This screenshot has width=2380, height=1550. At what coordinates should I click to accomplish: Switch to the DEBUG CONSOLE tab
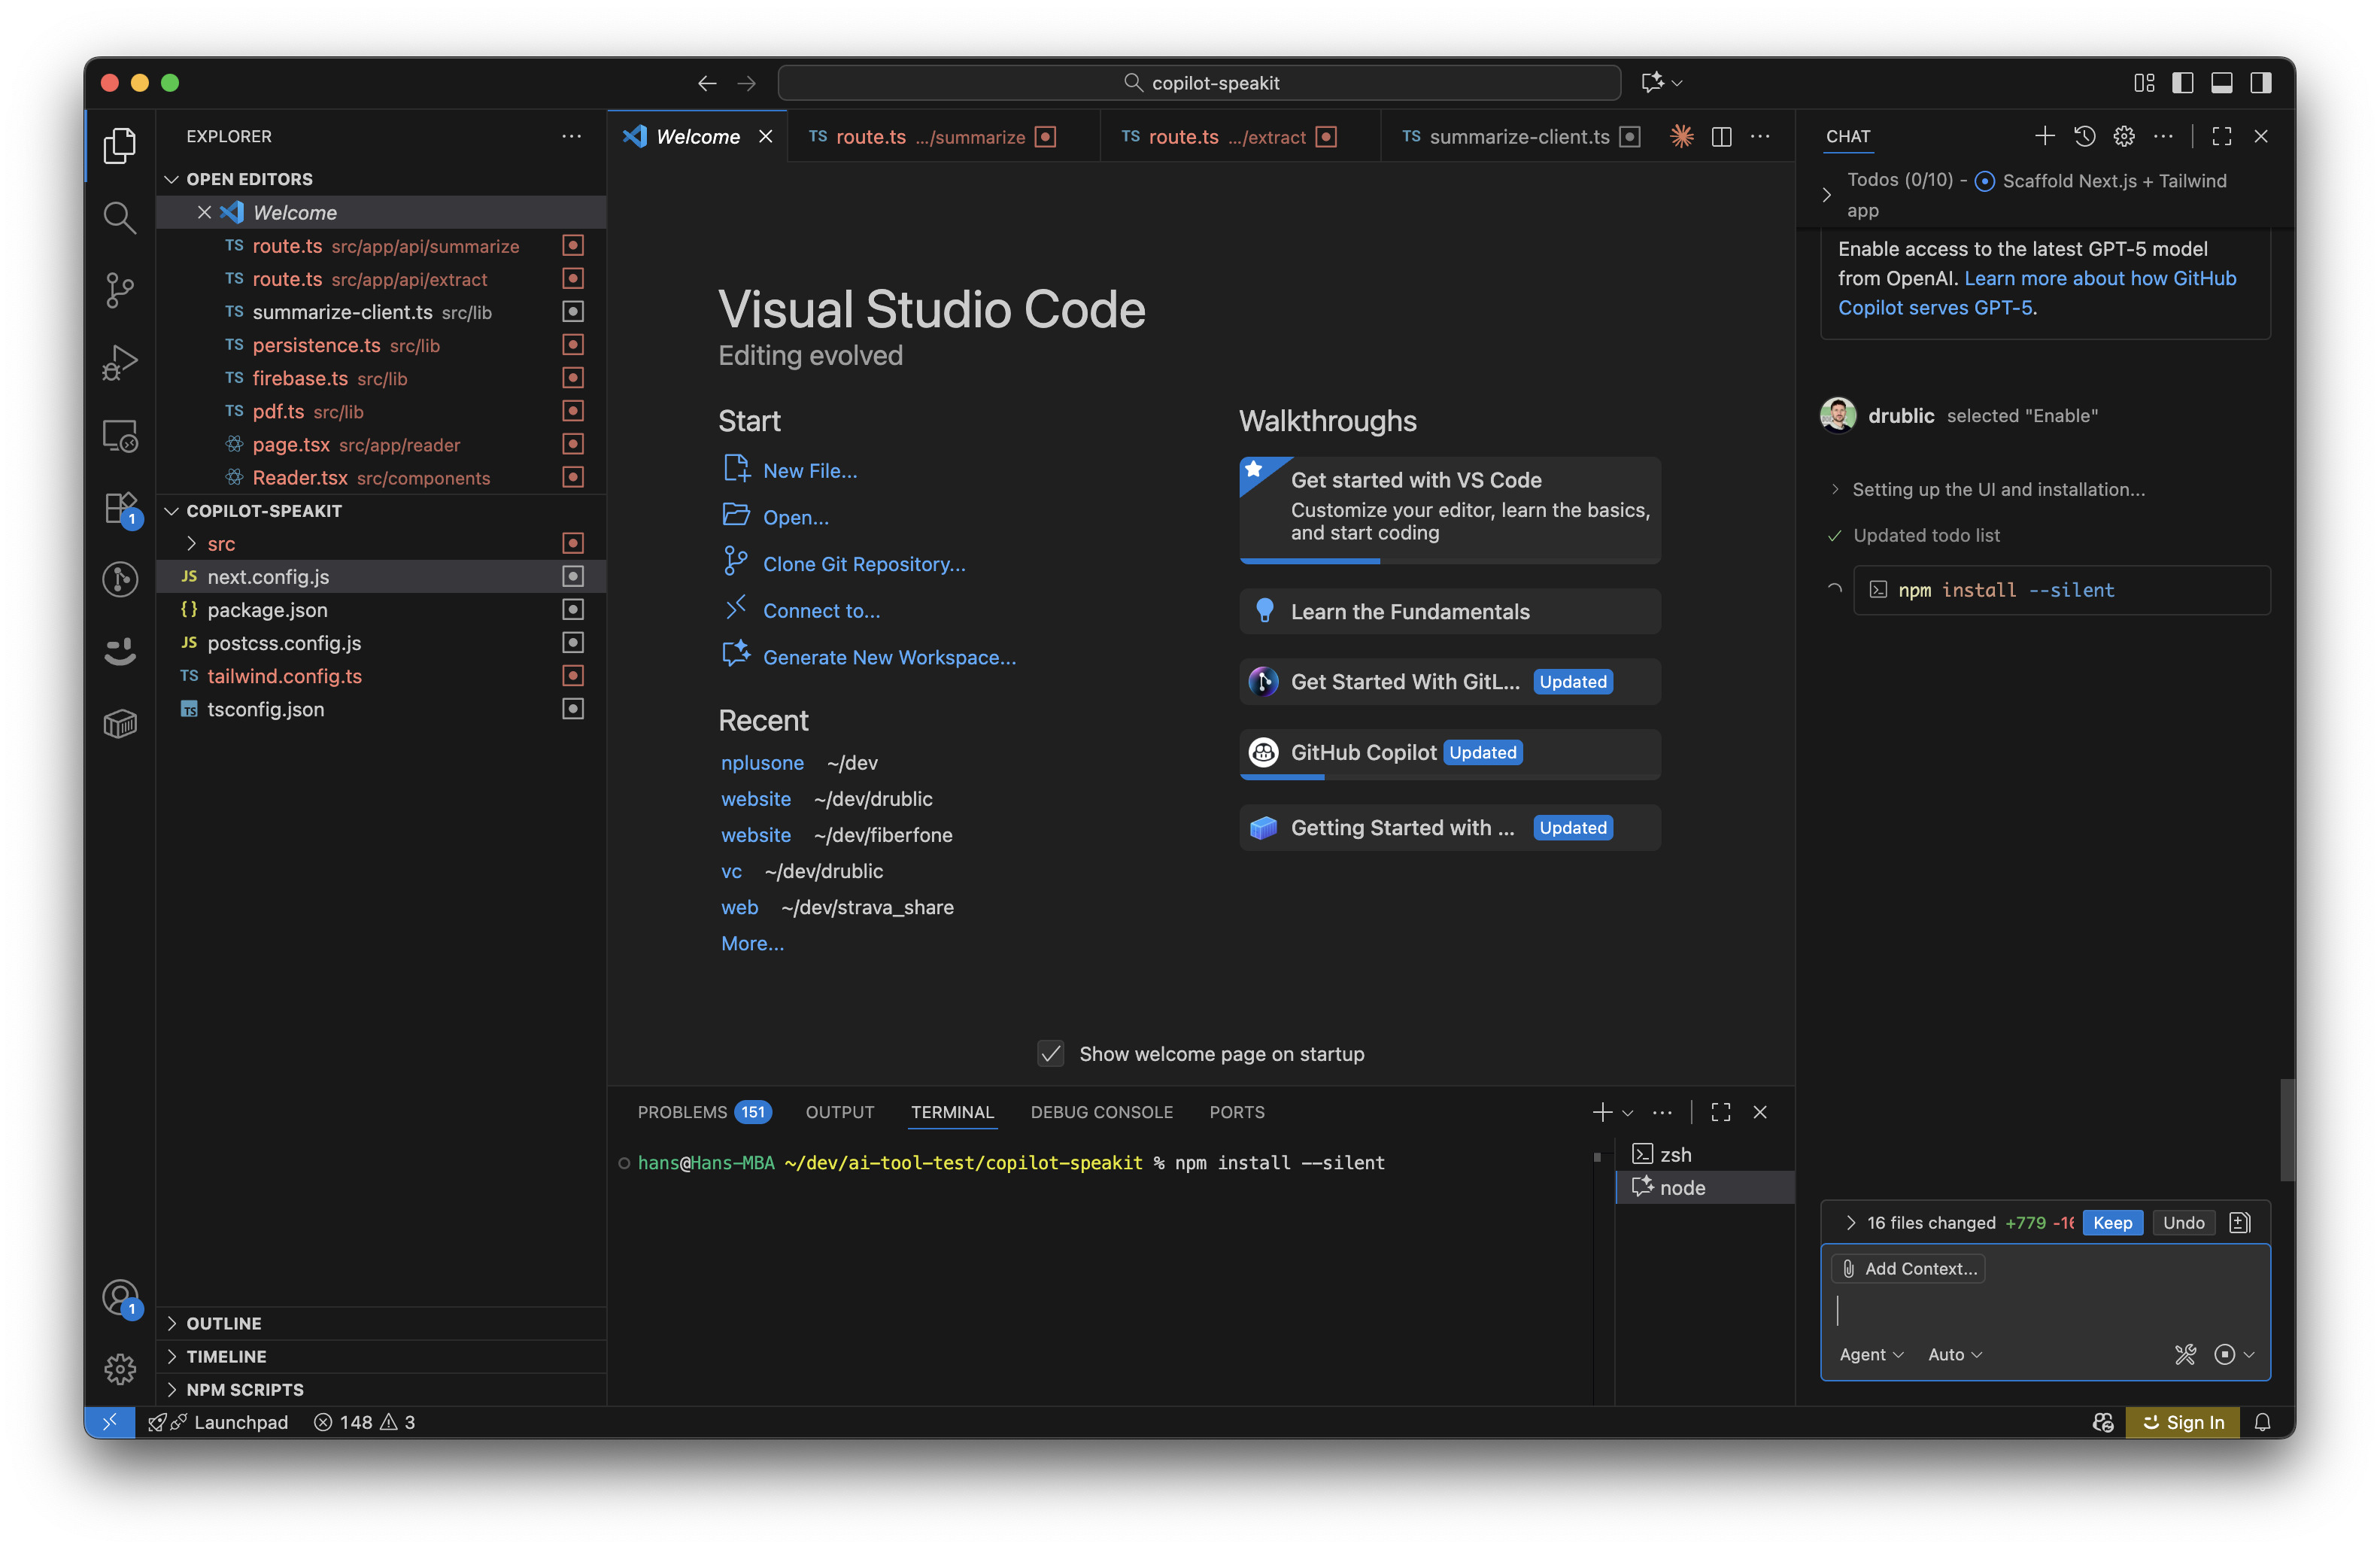1101,1112
